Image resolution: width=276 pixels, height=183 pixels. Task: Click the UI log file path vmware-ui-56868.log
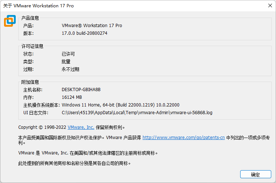tap(137, 112)
